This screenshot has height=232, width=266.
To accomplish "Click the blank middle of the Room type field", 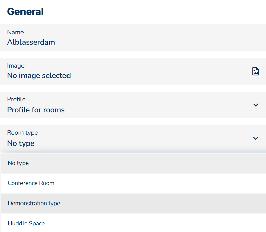I will pyautogui.click(x=151, y=138).
